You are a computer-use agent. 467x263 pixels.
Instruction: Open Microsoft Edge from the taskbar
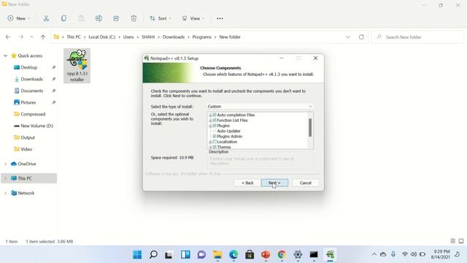point(233,254)
